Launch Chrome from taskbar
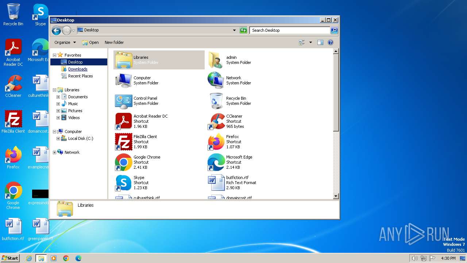 tap(66, 258)
